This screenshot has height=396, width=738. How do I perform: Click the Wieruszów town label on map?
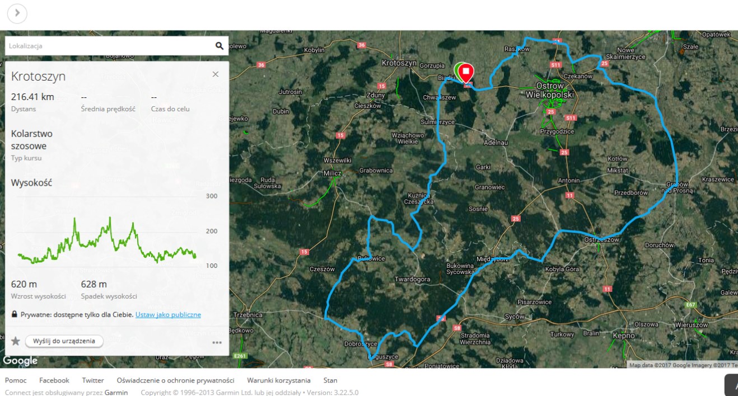pos(692,324)
